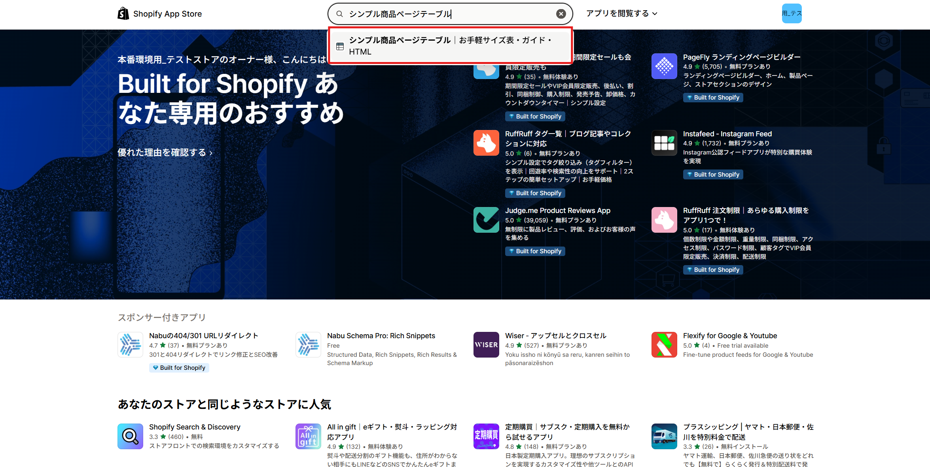Open the All in gift app icon
This screenshot has width=930, height=467.
[x=308, y=436]
